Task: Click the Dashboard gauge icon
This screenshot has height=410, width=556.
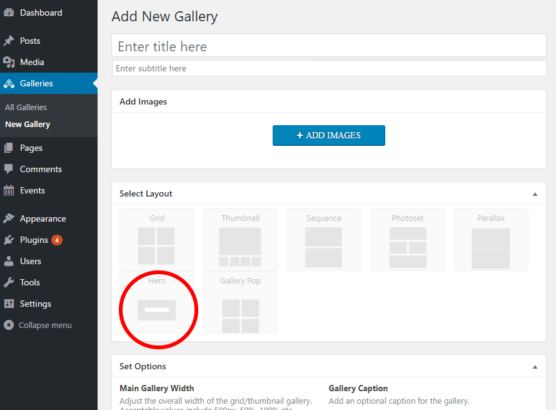Action: point(9,13)
